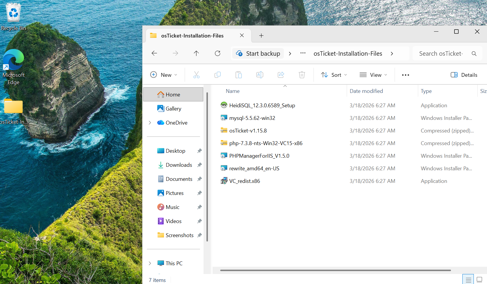Click the search magnifier icon
The height and width of the screenshot is (284, 487).
(x=474, y=54)
